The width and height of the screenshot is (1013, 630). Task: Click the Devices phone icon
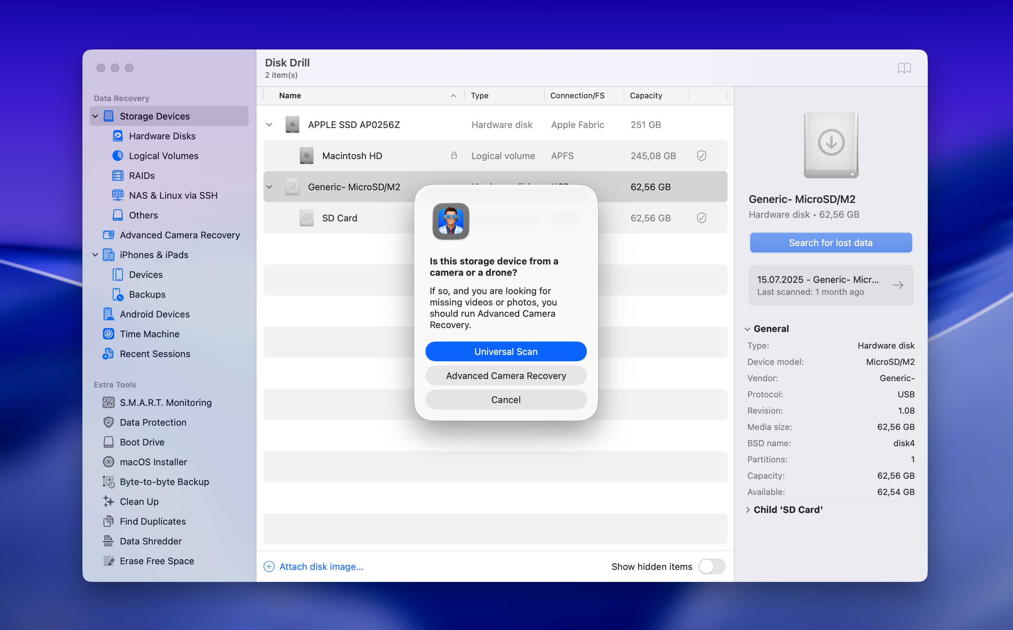(x=117, y=274)
